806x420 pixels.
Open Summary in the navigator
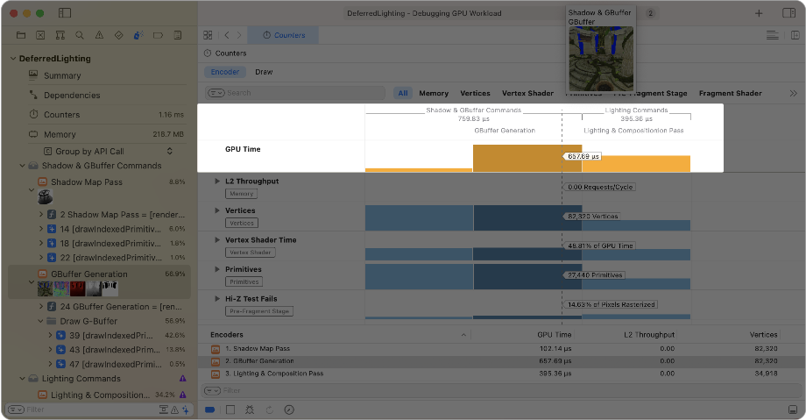coord(61,76)
